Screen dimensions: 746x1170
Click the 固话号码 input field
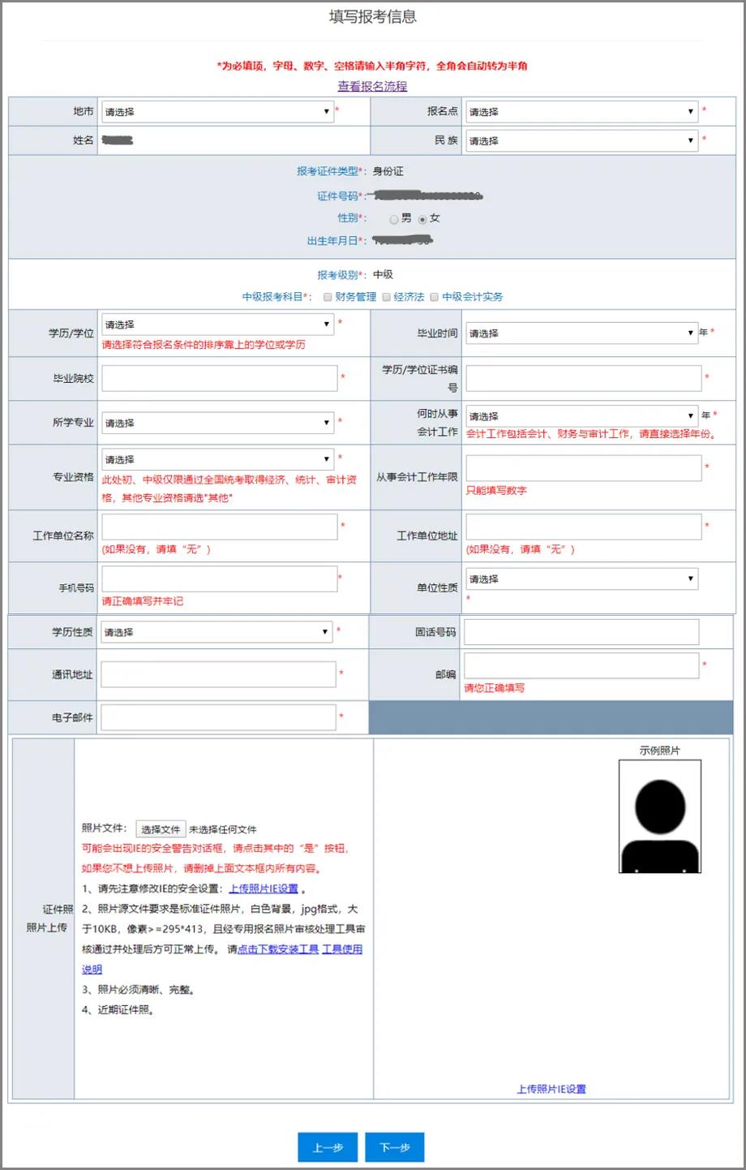click(x=581, y=632)
